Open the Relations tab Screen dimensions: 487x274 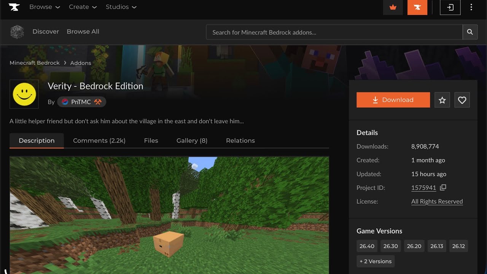(x=240, y=140)
